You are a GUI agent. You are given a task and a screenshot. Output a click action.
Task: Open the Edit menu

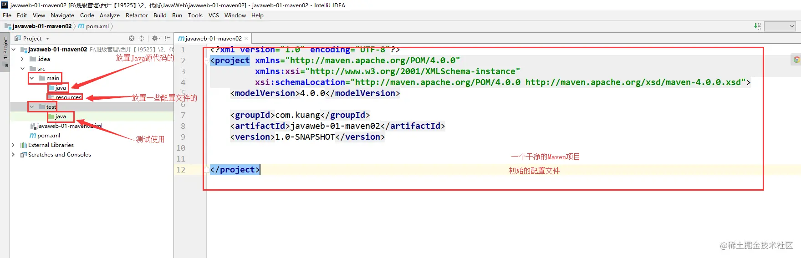(22, 15)
